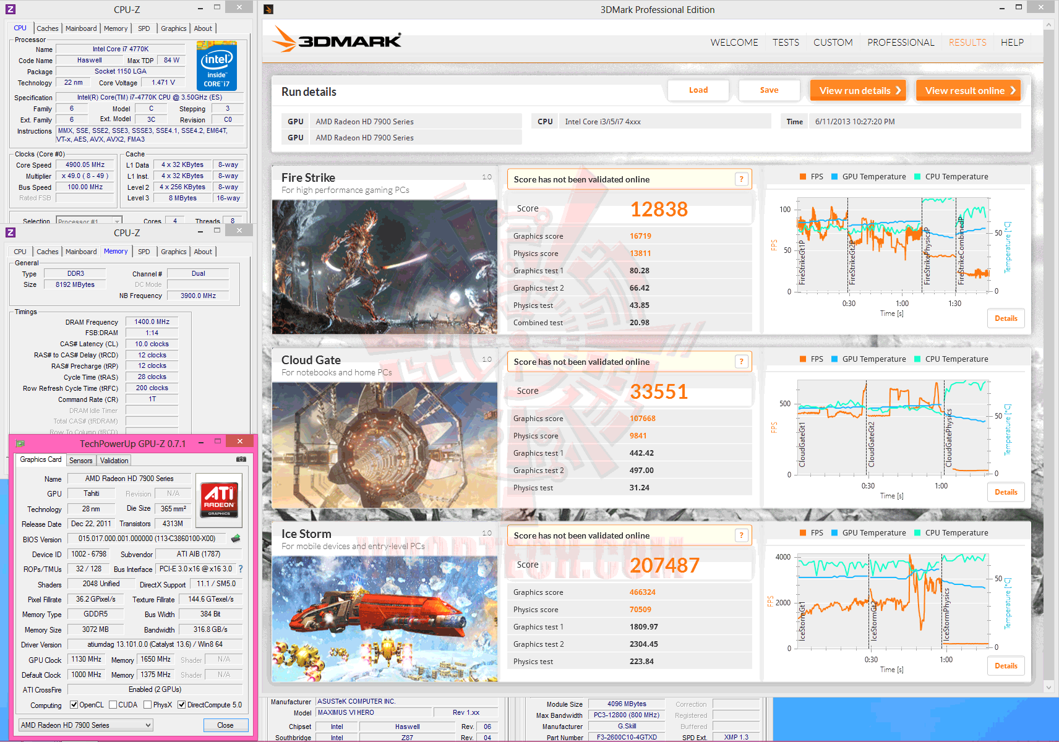Image resolution: width=1059 pixels, height=742 pixels.
Task: Click the Ice Storm validation help question mark
Action: [x=742, y=535]
